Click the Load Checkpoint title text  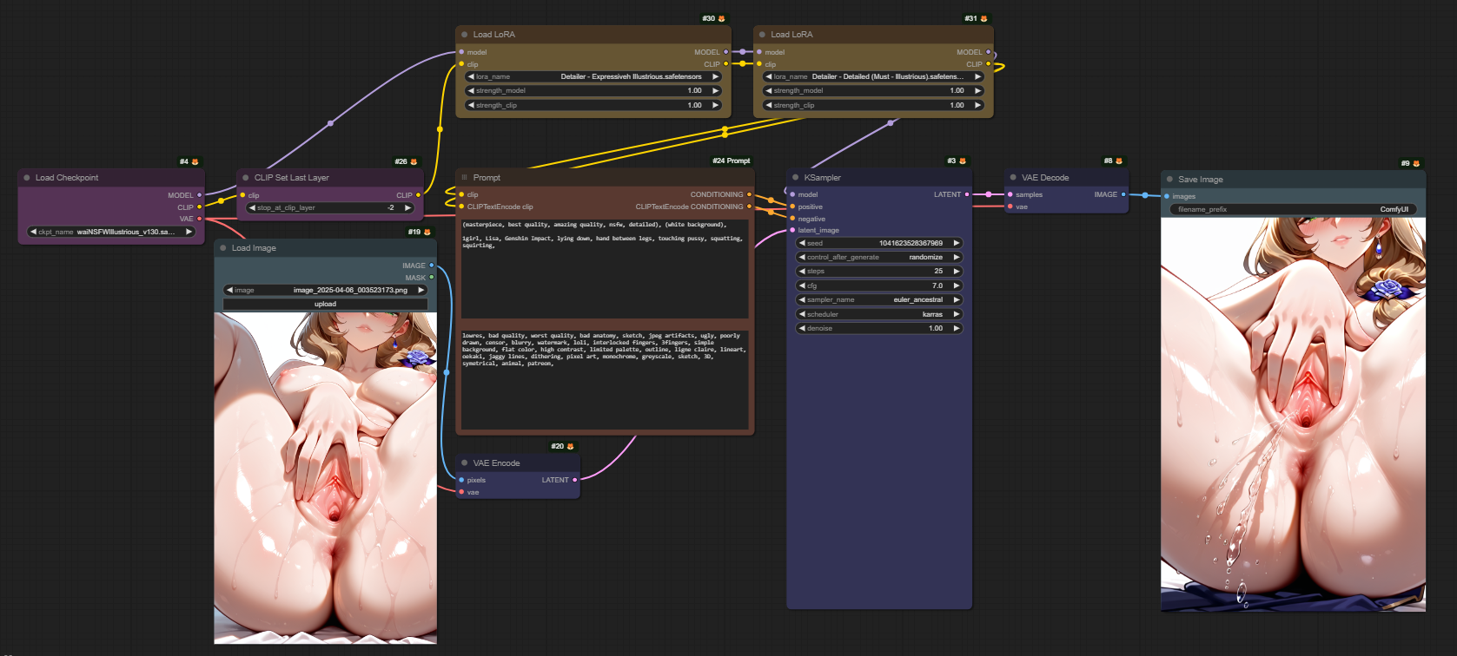click(67, 178)
